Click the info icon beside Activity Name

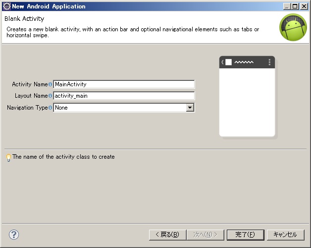pyautogui.click(x=50, y=84)
